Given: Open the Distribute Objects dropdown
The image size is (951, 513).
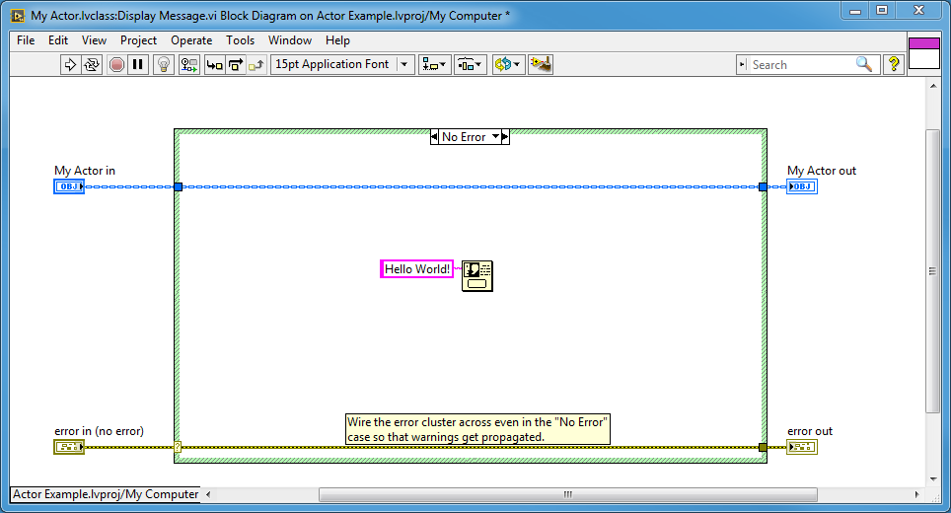Looking at the screenshot, I should [470, 64].
